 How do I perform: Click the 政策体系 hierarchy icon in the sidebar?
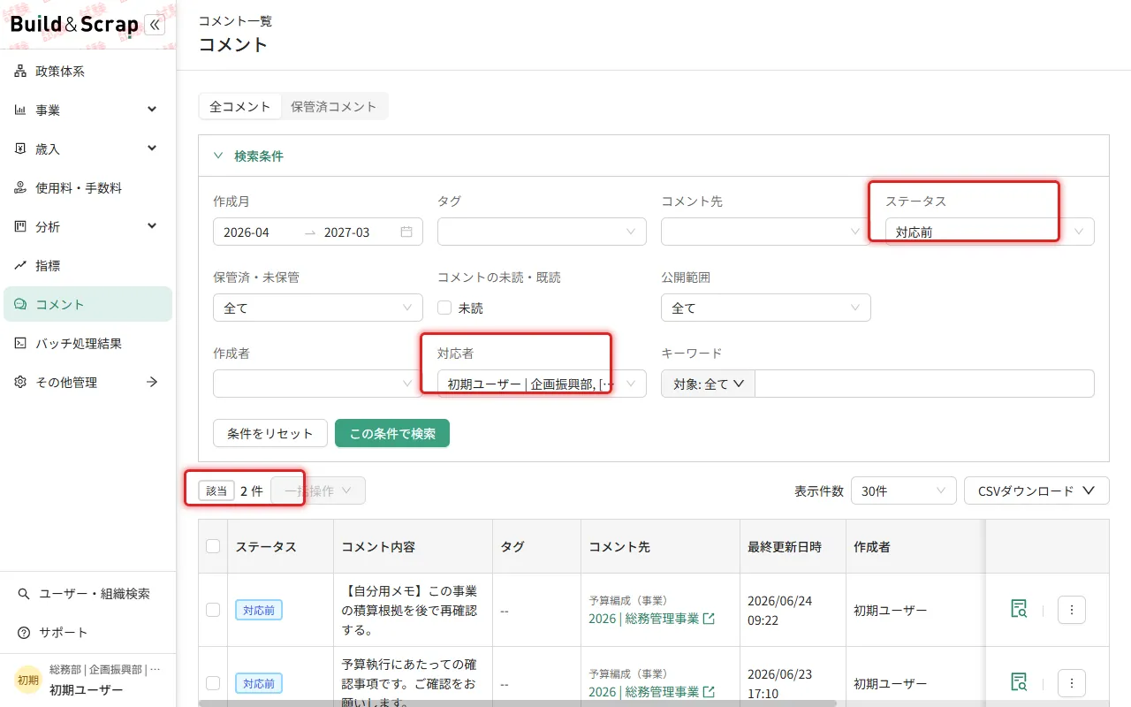click(x=20, y=72)
